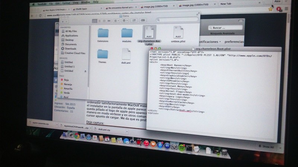Select the Extensions folder
298x167 pixels.
(103, 35)
